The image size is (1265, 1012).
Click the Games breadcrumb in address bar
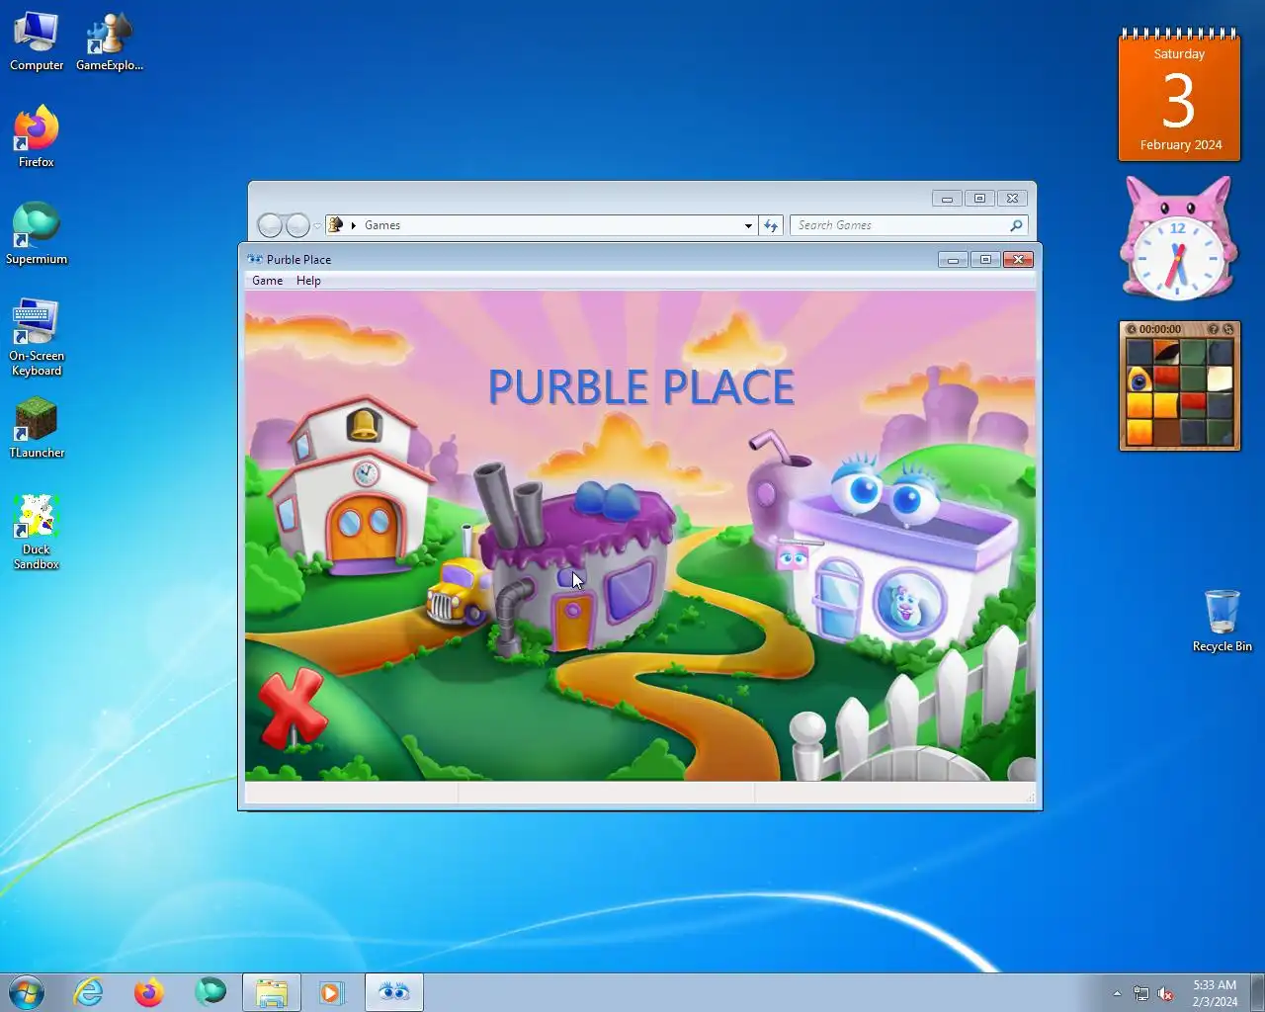382,225
